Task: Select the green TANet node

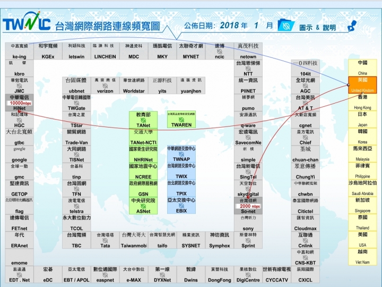Action: pos(143,120)
